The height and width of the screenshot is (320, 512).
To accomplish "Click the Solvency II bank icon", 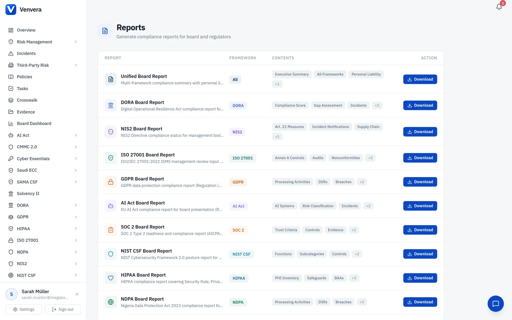I will (x=11, y=193).
